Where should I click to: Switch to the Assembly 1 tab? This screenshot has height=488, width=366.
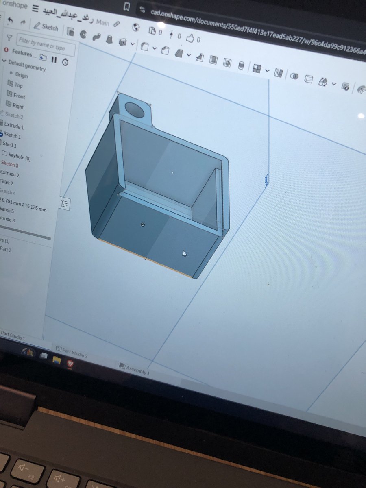[134, 369]
